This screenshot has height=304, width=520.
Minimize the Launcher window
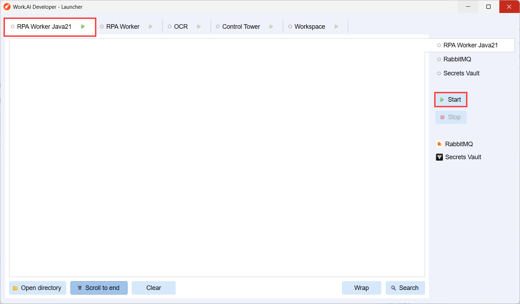pyautogui.click(x=468, y=7)
